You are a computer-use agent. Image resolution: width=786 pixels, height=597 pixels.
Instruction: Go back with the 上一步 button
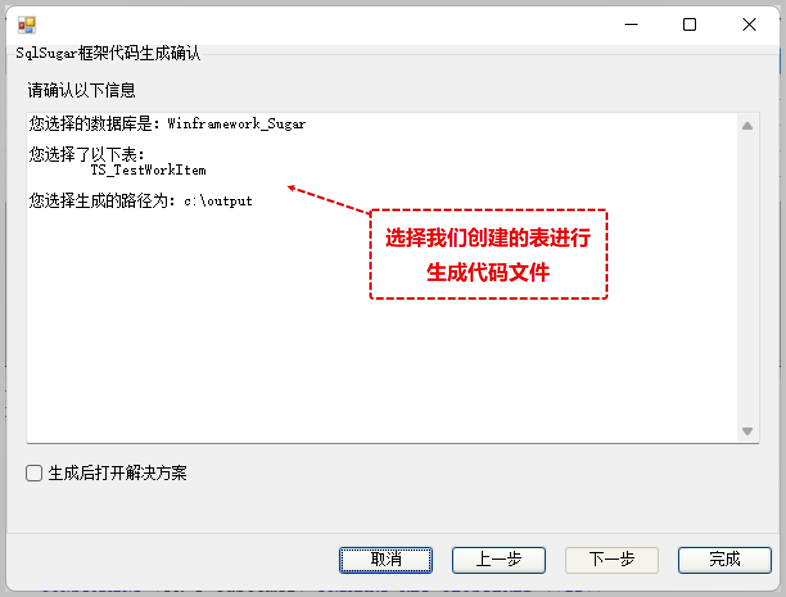(x=499, y=560)
